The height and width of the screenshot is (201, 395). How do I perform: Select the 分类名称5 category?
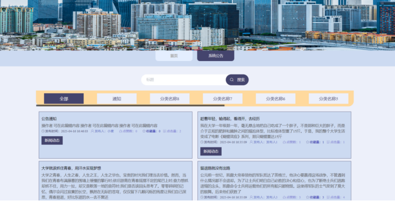click(x=328, y=99)
